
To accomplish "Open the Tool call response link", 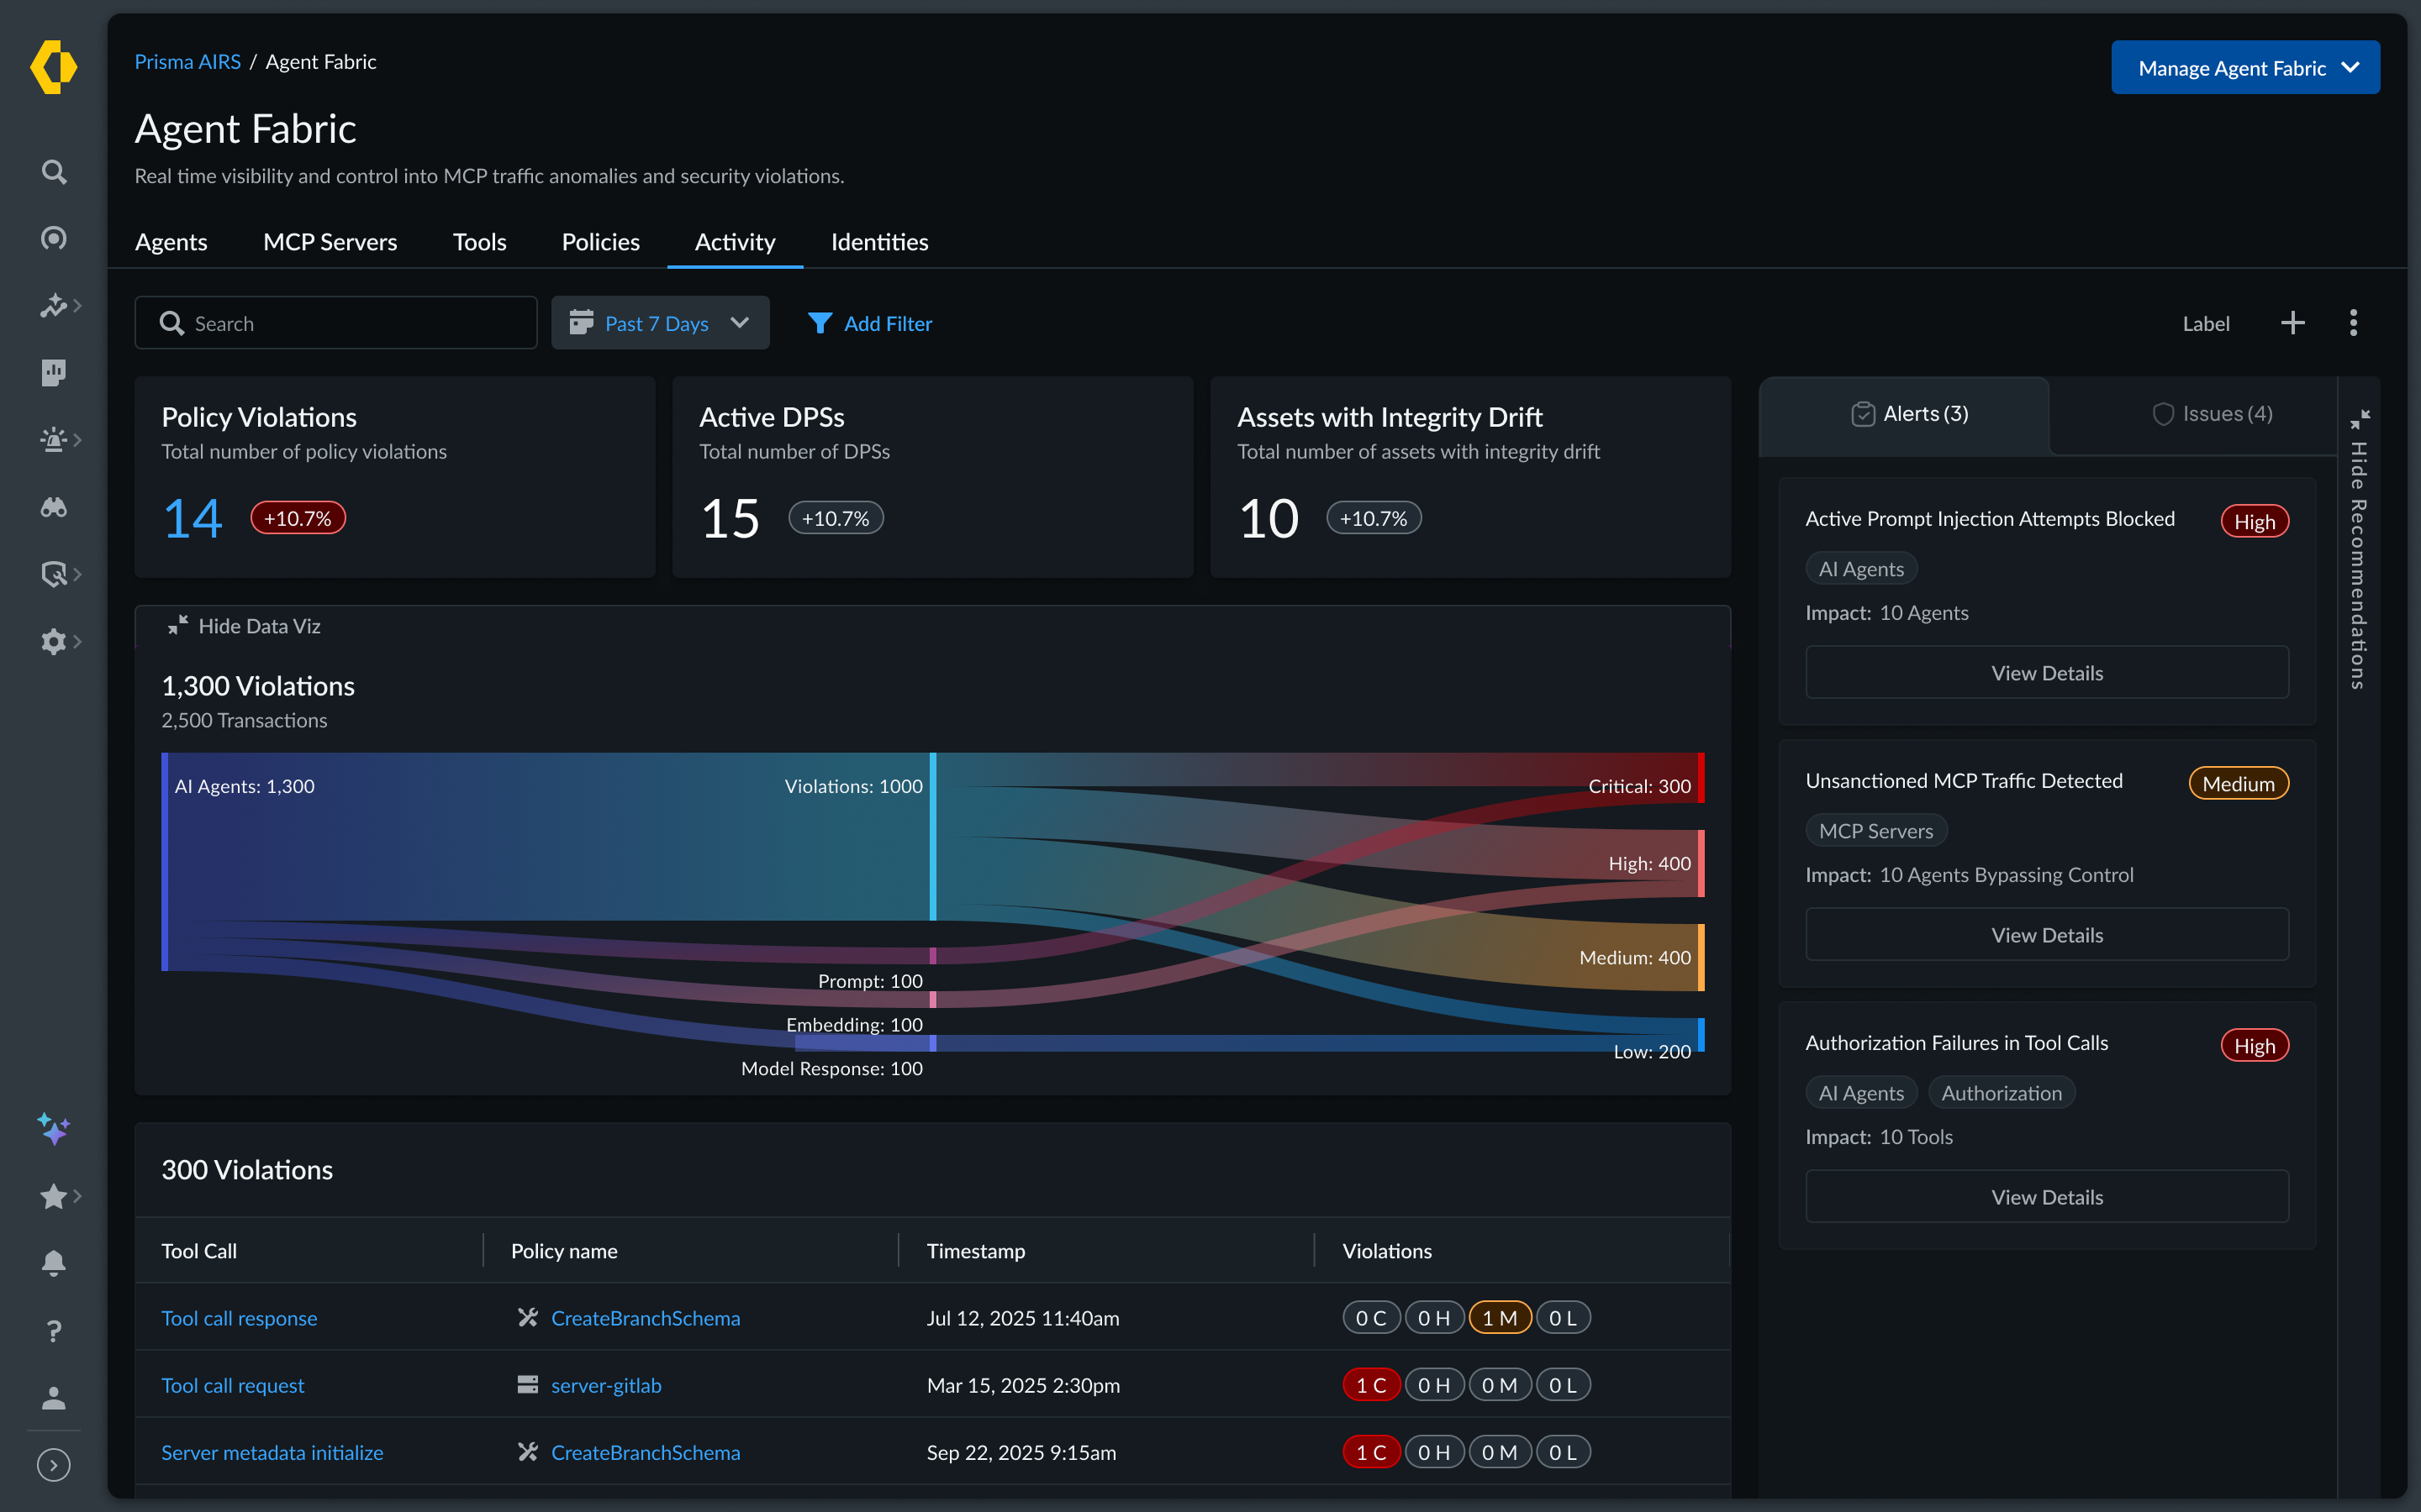I will [239, 1318].
